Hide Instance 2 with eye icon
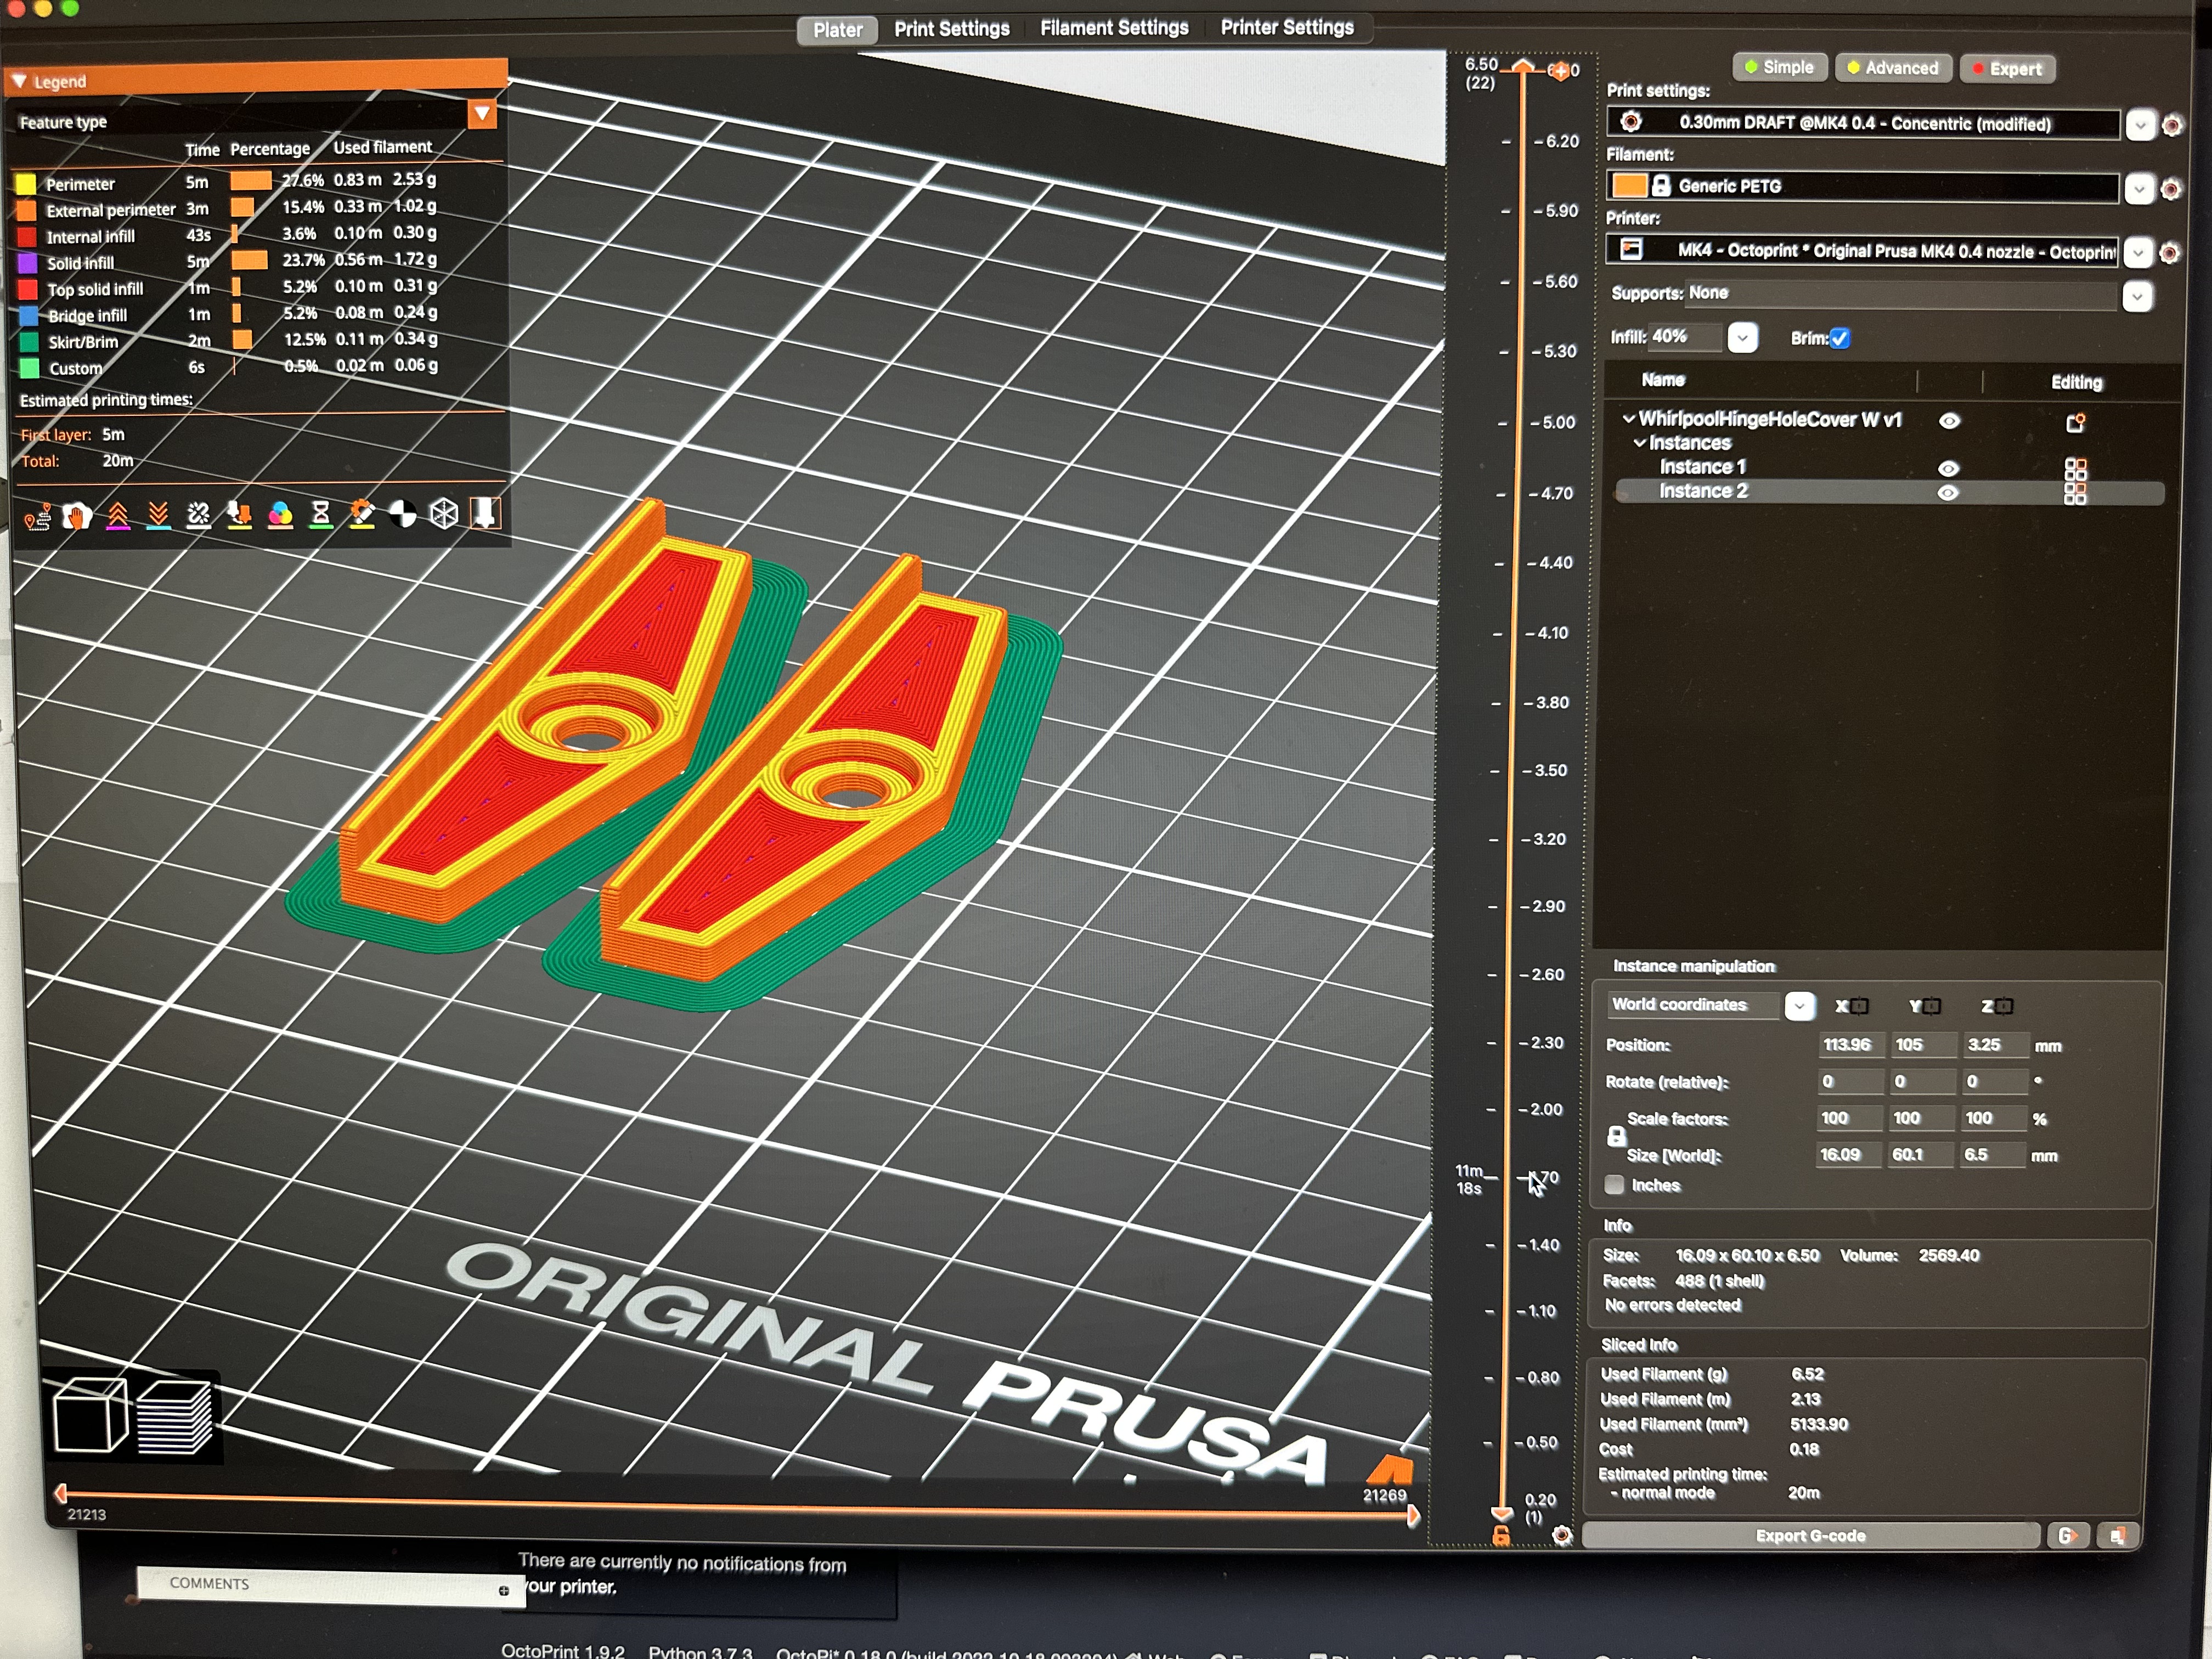Viewport: 2212px width, 1659px height. 1948,492
